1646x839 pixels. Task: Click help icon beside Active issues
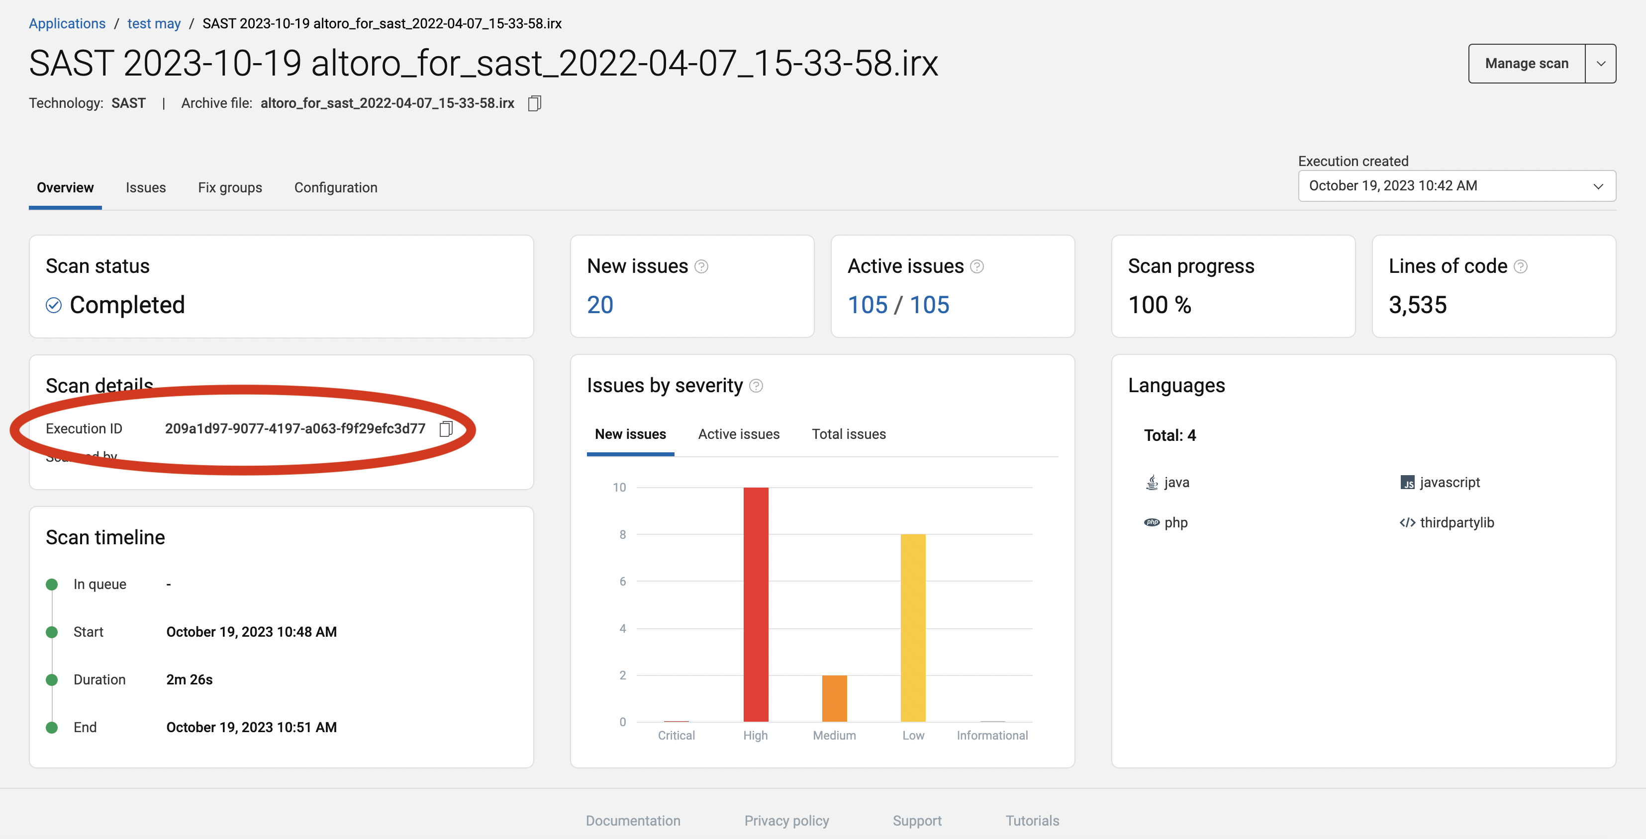pos(976,266)
